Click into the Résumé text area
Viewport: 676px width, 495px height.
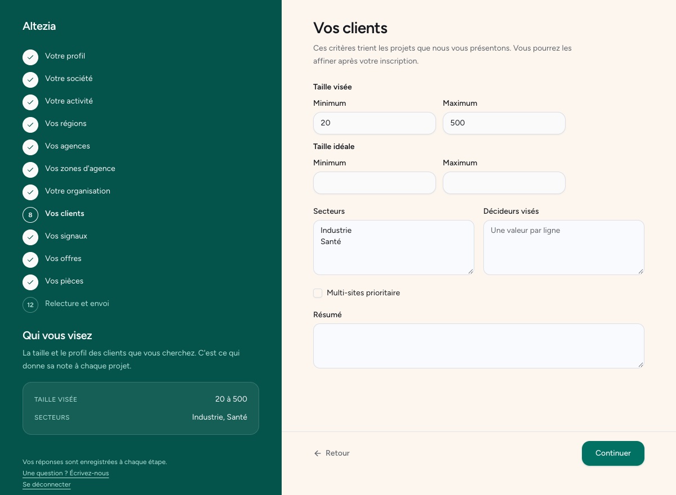point(479,346)
